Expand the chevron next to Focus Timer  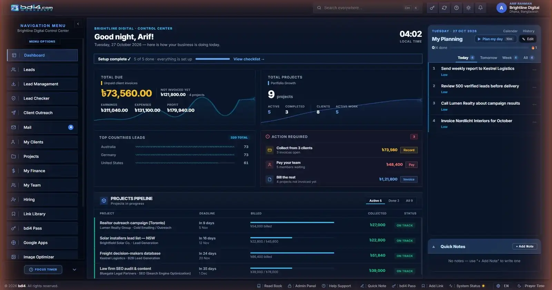[x=74, y=270]
